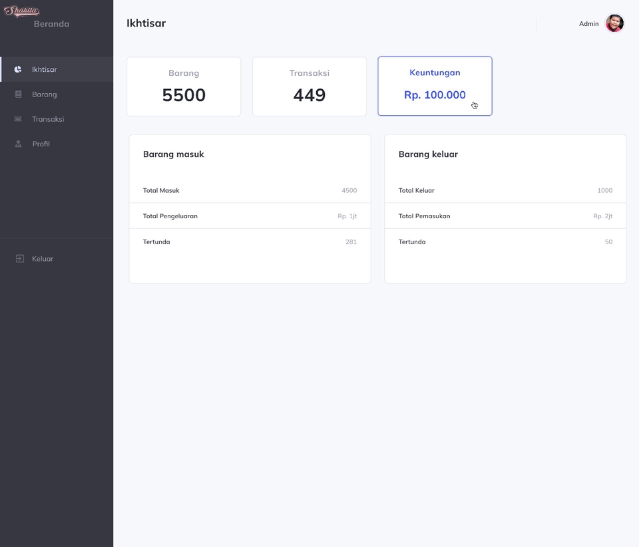Image resolution: width=639 pixels, height=547 pixels.
Task: Select the Total Pemasukan row
Action: pyautogui.click(x=505, y=216)
